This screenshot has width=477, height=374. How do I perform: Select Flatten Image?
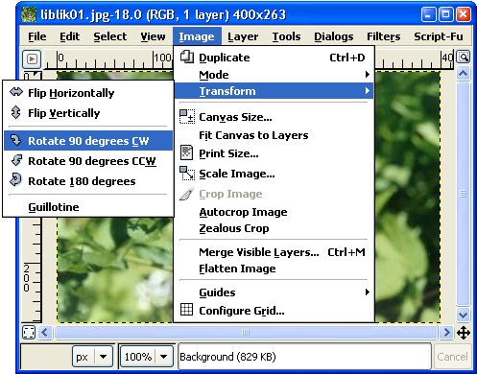(x=274, y=269)
